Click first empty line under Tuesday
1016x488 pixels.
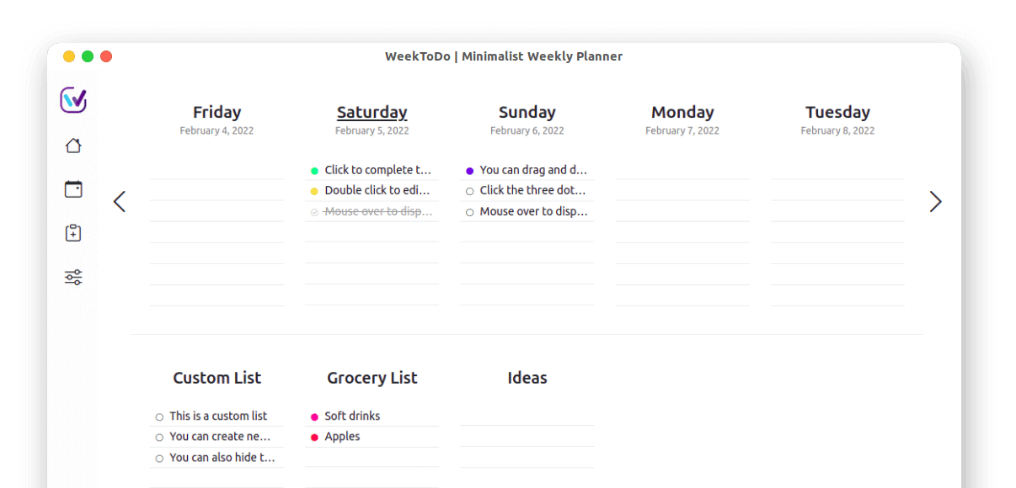[x=837, y=169]
